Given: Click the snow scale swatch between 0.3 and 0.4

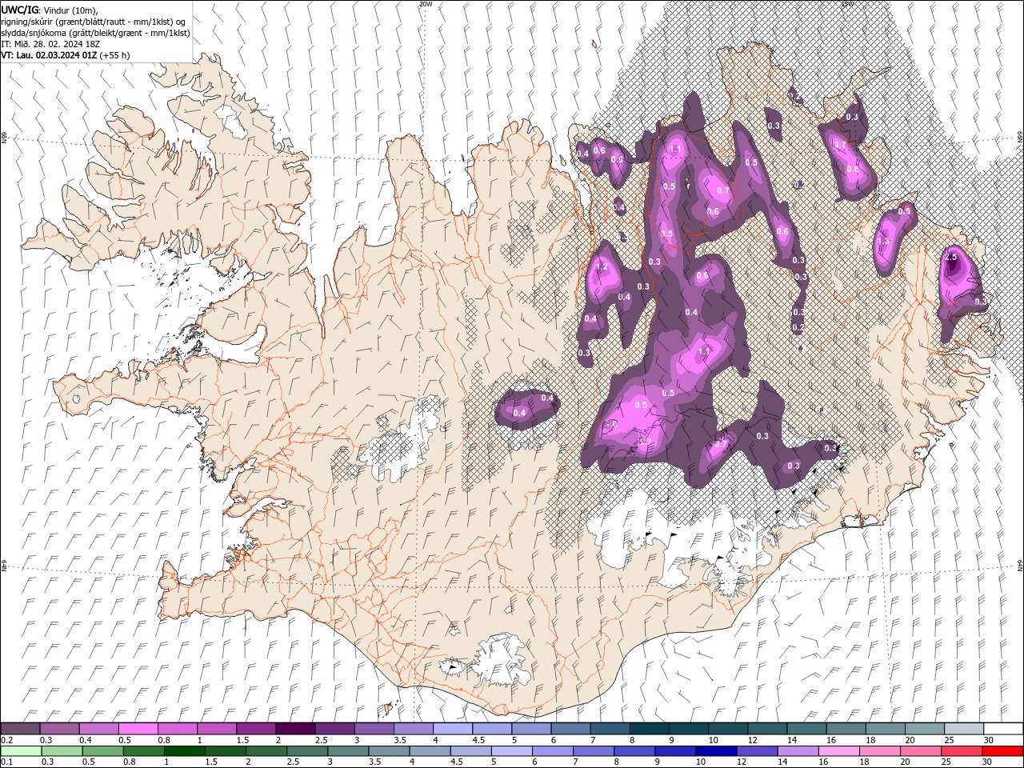Looking at the screenshot, I should click(60, 729).
